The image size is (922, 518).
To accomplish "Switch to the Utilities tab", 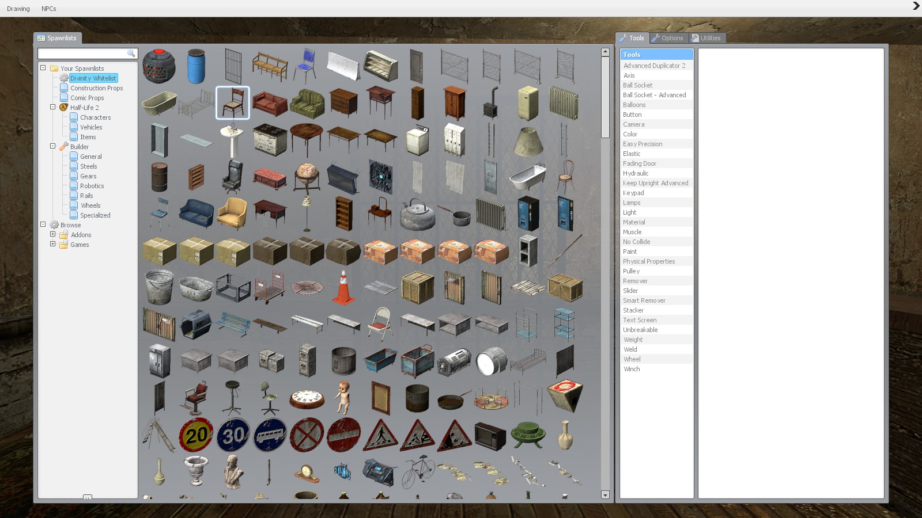I will pos(706,38).
